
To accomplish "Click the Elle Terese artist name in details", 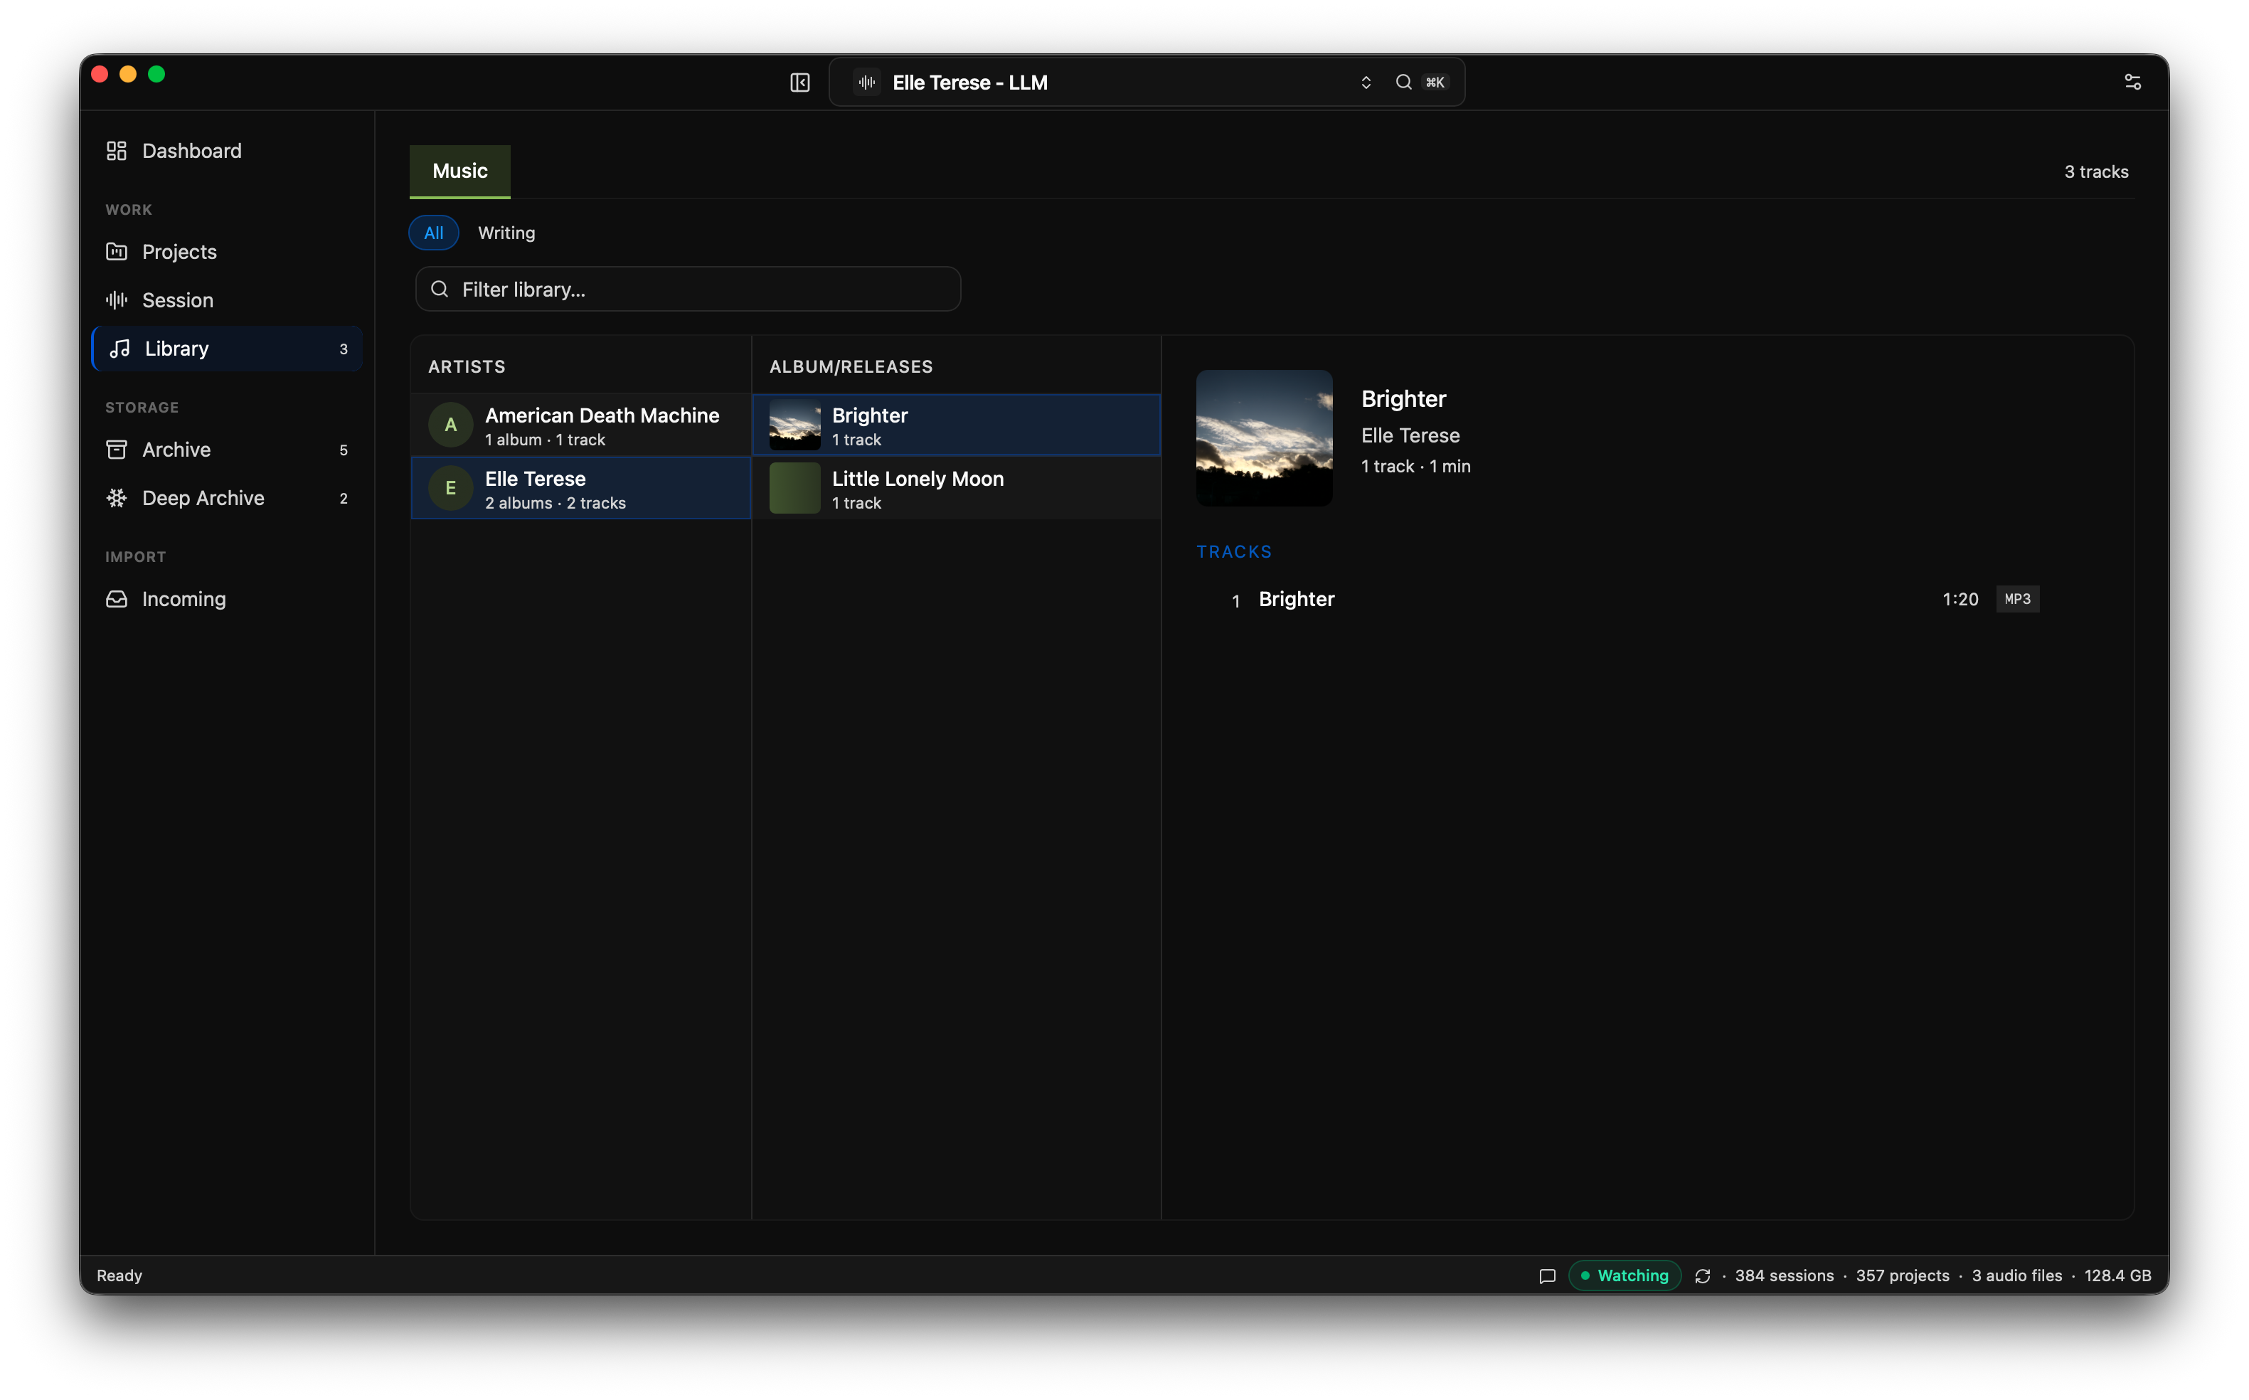I will [1410, 435].
